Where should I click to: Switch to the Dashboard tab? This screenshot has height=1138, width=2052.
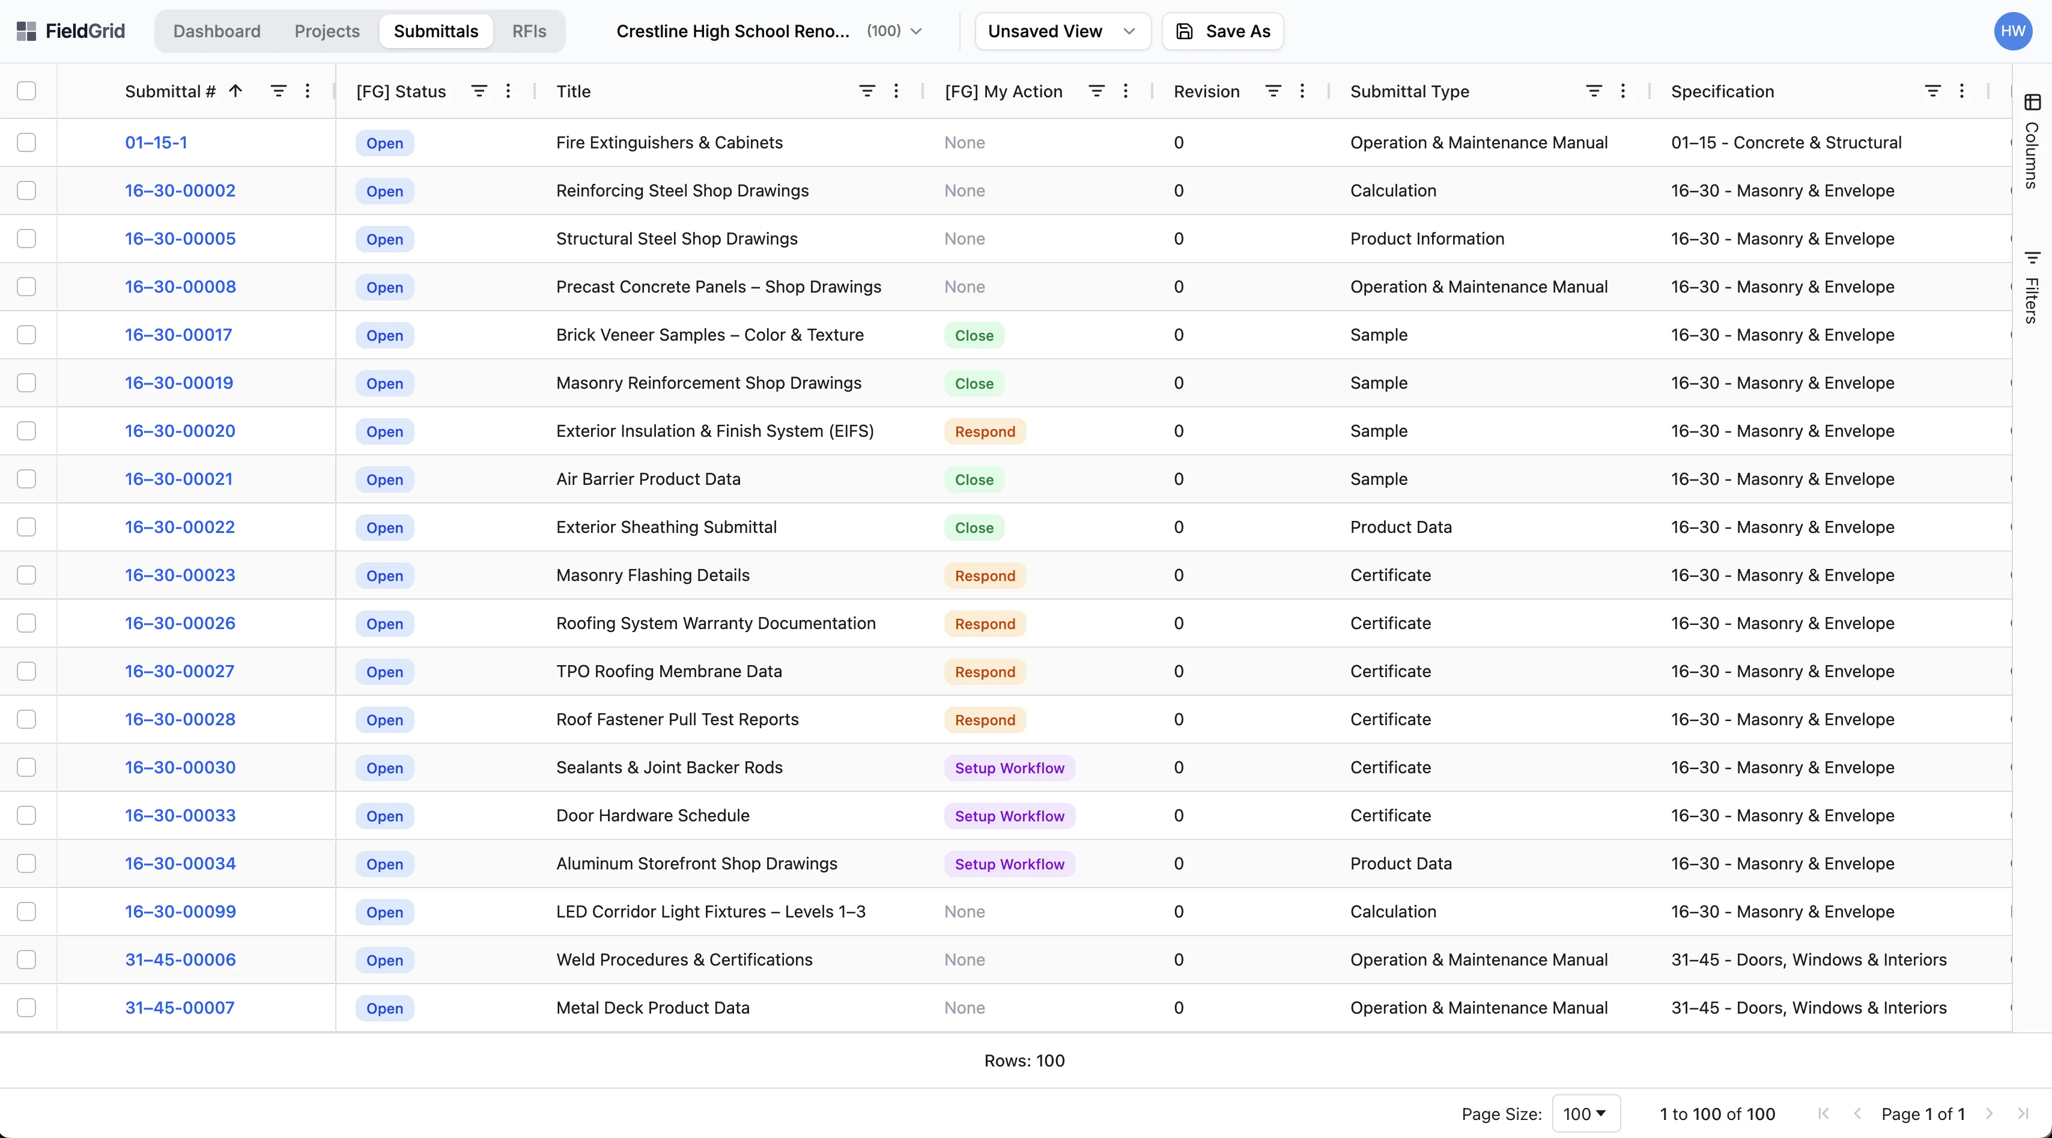coord(216,31)
